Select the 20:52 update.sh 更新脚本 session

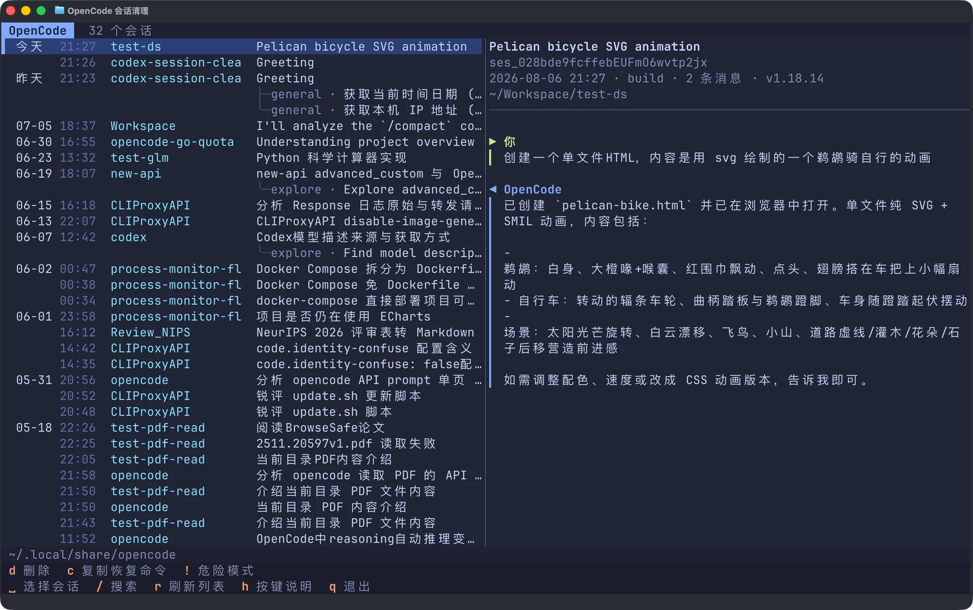(x=243, y=396)
